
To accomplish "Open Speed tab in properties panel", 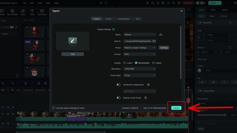I will (x=225, y=10).
